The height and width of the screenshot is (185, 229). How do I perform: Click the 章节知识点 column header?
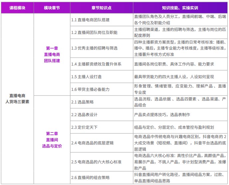tap(102, 8)
